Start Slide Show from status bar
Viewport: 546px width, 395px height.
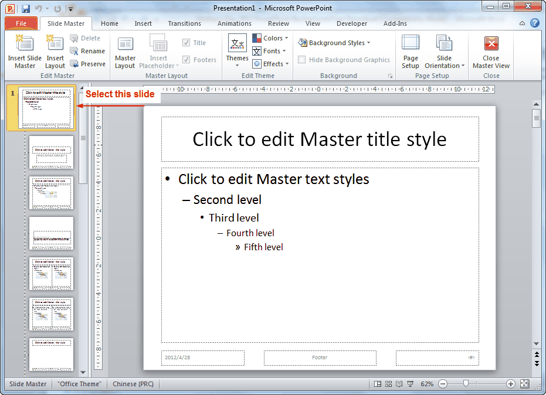pyautogui.click(x=410, y=384)
